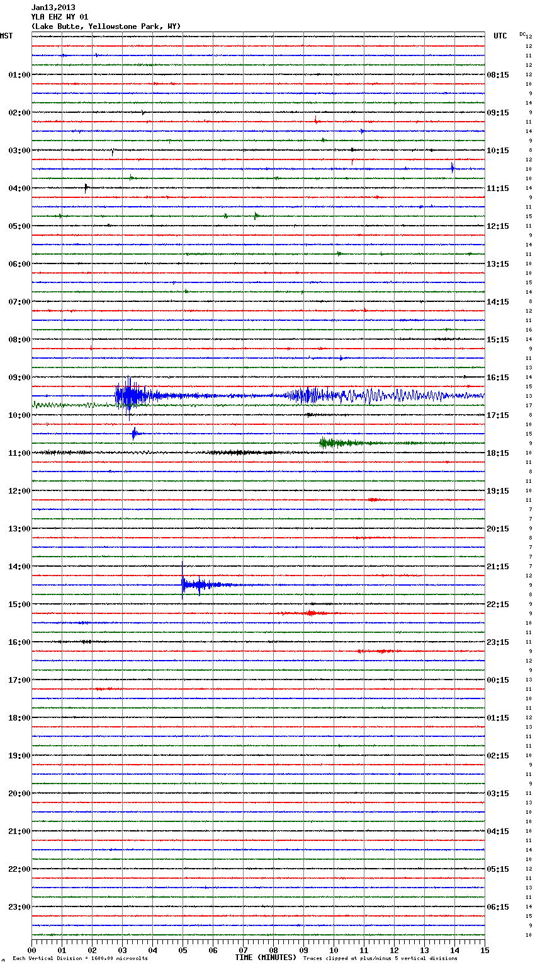Click the 'MST' time zone label
The image size is (535, 967).
click(6, 36)
